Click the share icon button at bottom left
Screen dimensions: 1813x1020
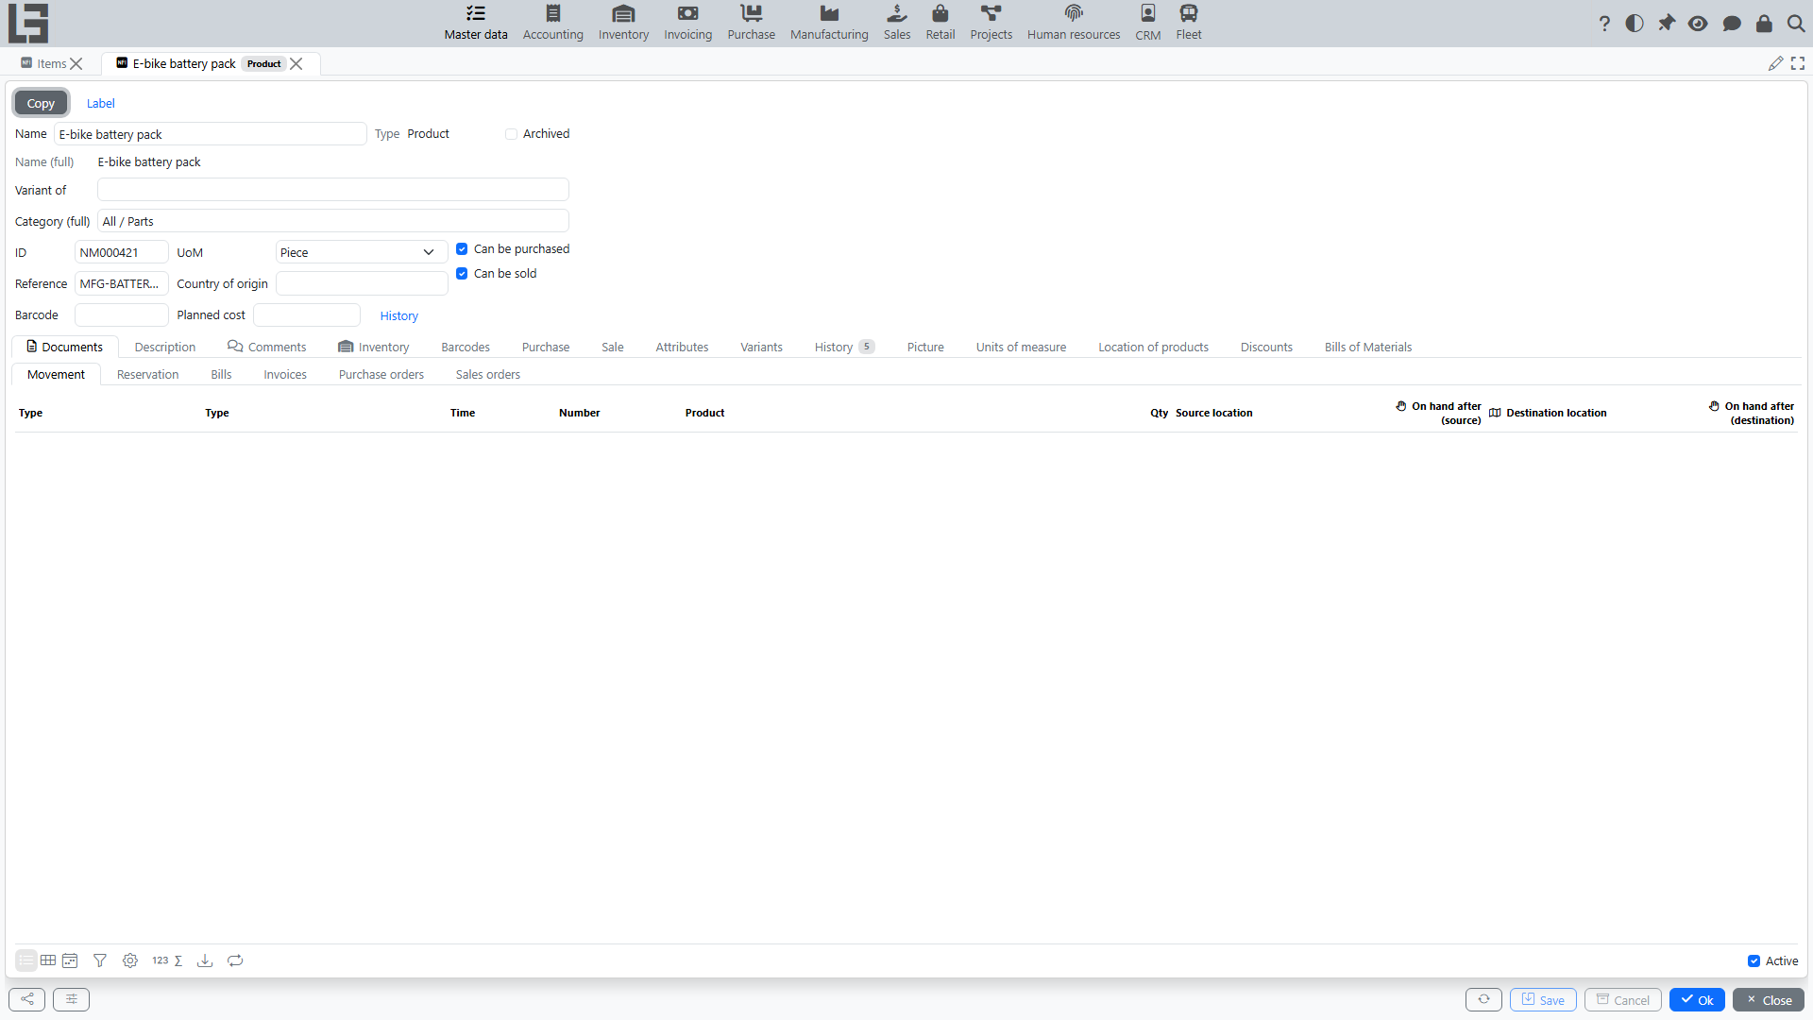27,999
